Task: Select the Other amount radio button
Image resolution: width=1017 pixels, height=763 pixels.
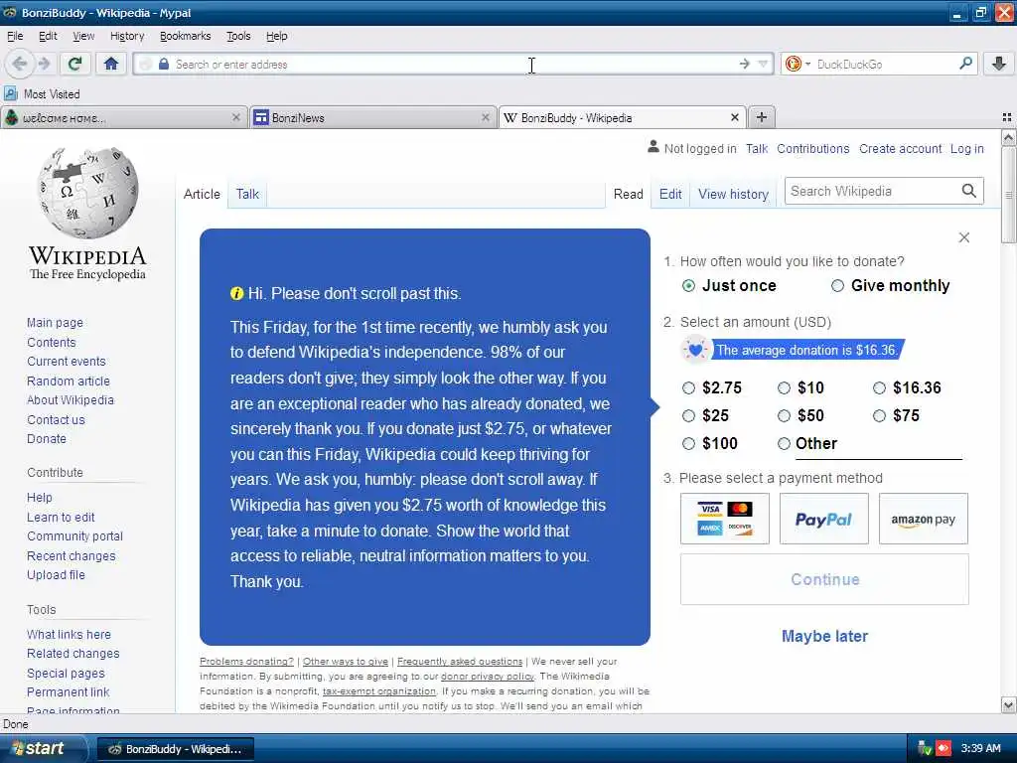Action: tap(785, 444)
